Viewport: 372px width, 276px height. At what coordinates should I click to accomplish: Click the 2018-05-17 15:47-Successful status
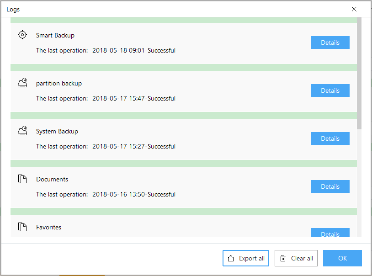[x=134, y=98]
